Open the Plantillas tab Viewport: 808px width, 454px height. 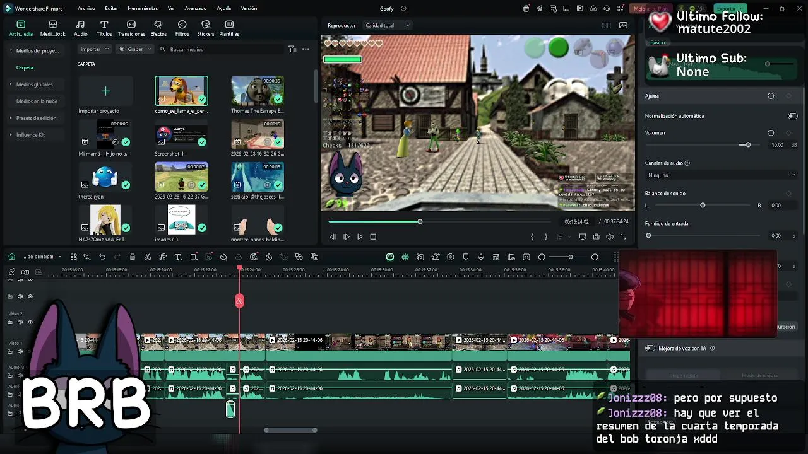[x=229, y=28]
